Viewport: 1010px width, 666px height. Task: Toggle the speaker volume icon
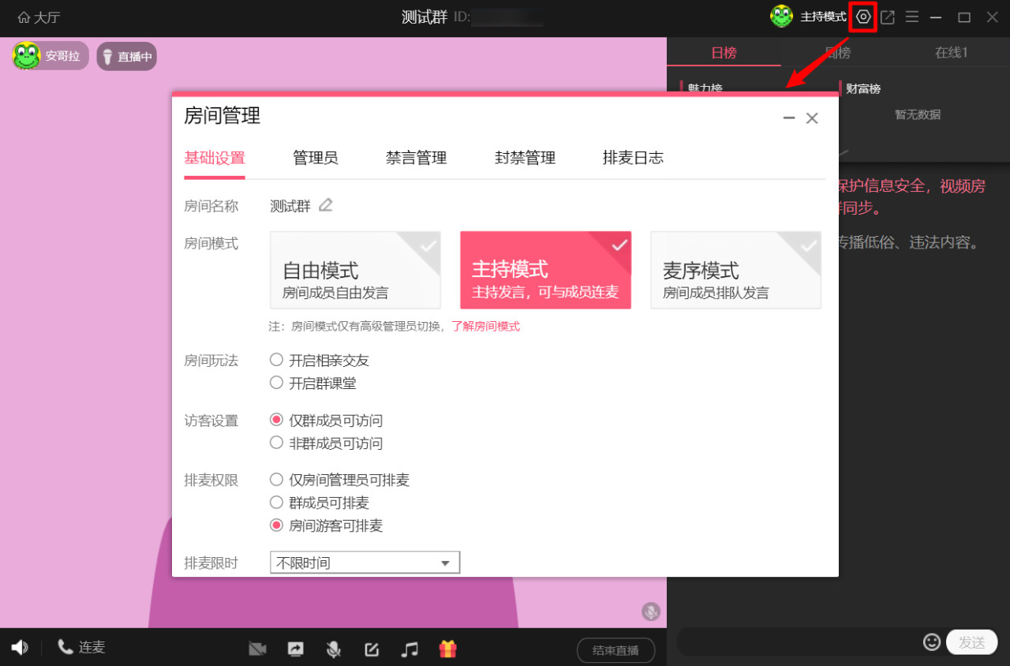point(20,648)
